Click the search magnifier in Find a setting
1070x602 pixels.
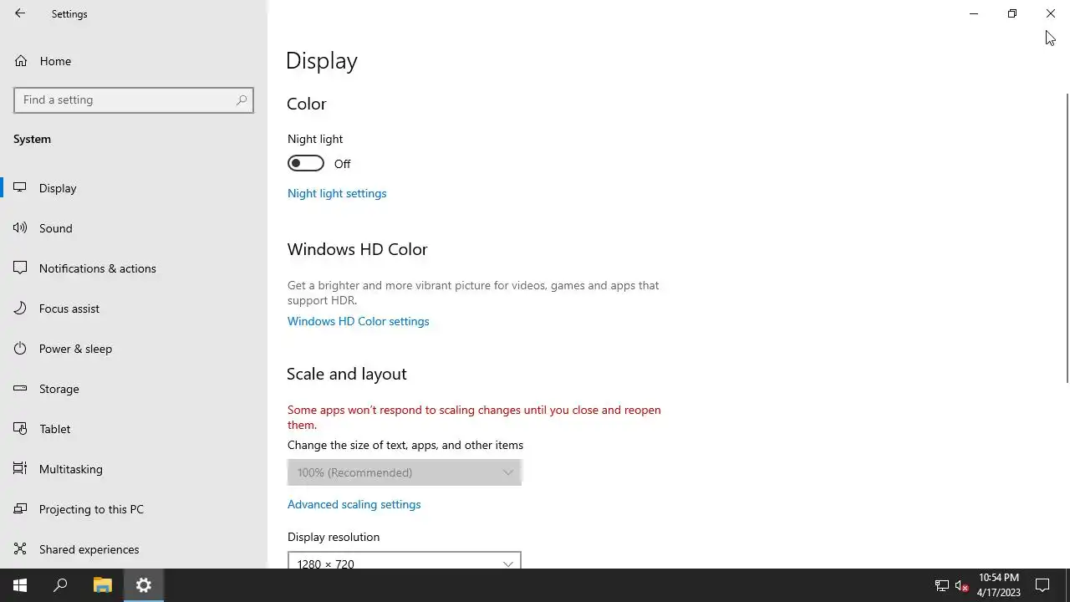pos(242,99)
